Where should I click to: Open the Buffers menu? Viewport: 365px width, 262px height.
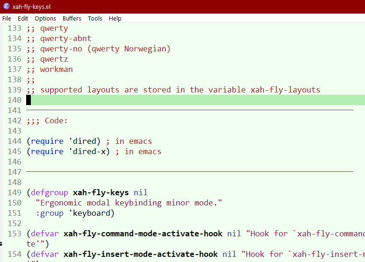click(x=72, y=18)
